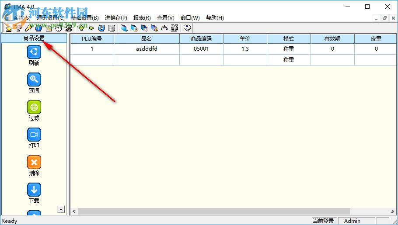
Task: Click the 皮重 column header
Action: [x=376, y=39]
